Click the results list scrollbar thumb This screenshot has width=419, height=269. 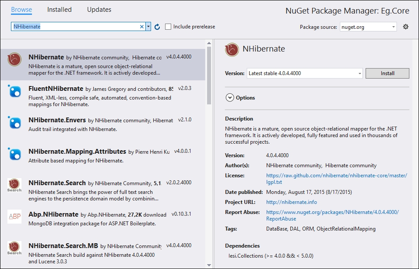209,76
